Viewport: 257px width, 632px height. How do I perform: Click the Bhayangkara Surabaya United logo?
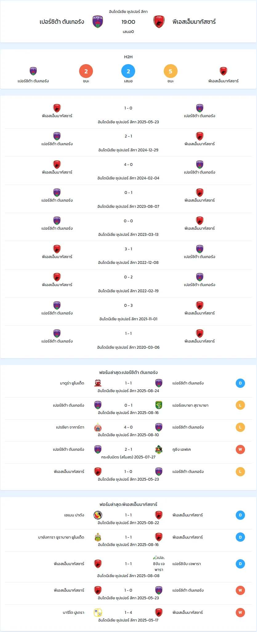[x=98, y=537]
